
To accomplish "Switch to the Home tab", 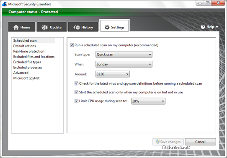I will click(x=22, y=27).
